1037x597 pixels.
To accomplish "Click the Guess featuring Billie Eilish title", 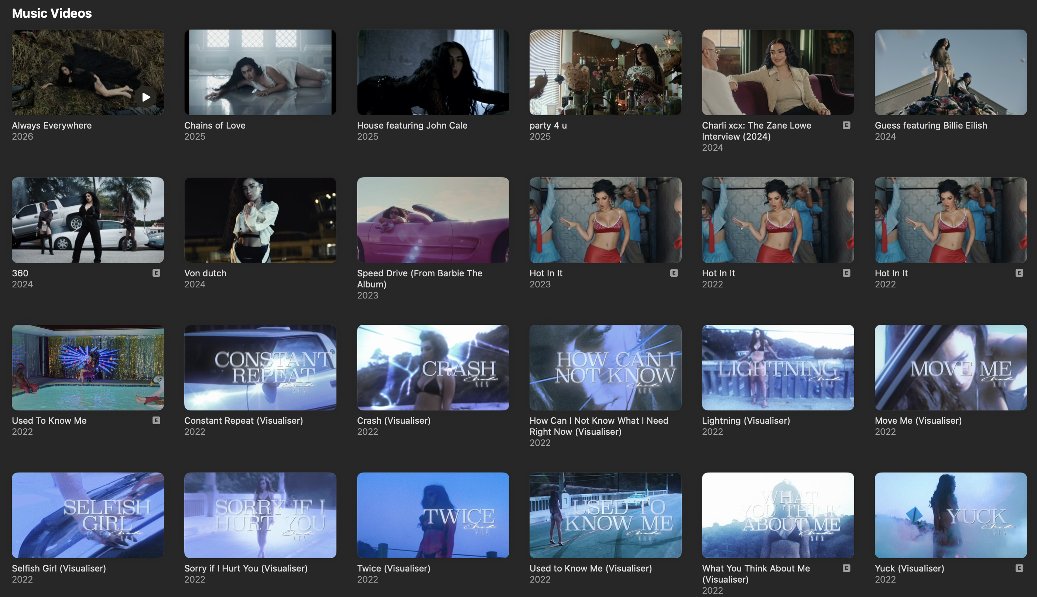I will click(931, 126).
